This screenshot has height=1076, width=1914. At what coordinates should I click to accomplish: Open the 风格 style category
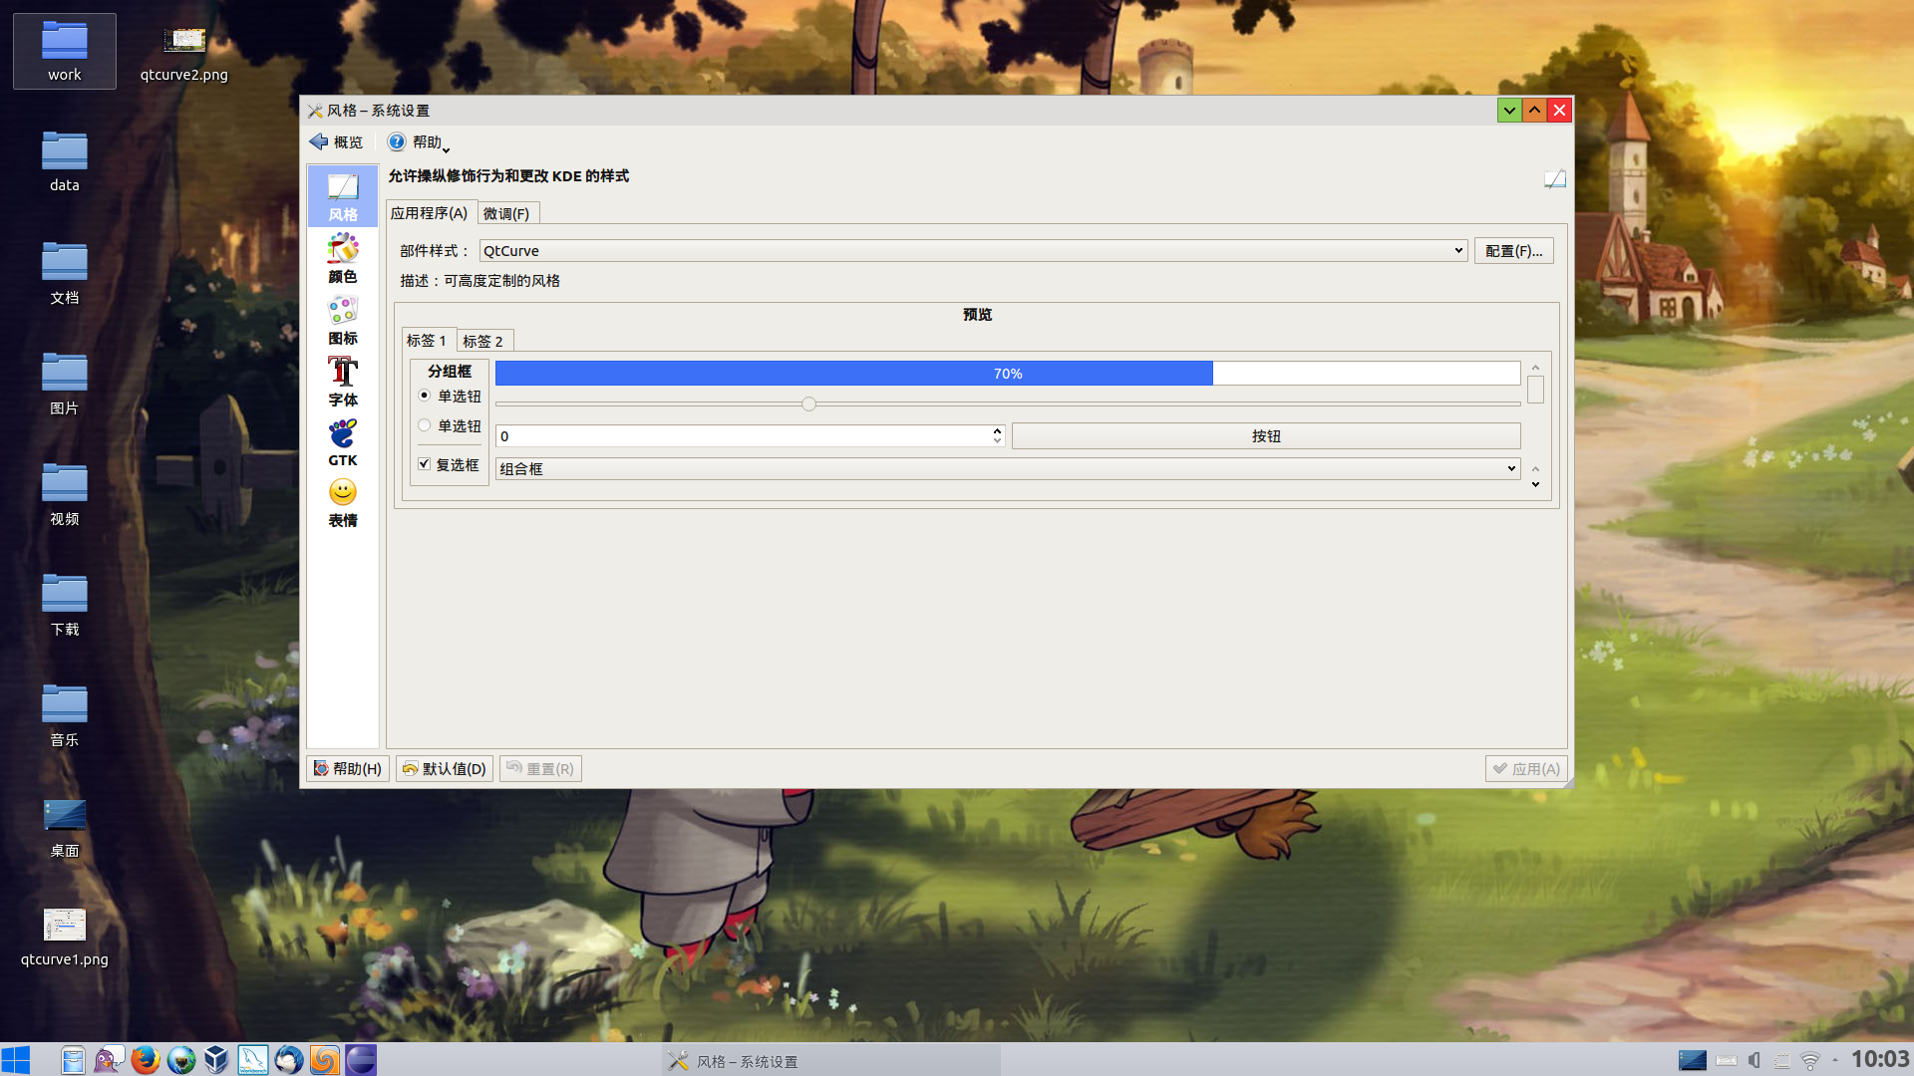[343, 196]
